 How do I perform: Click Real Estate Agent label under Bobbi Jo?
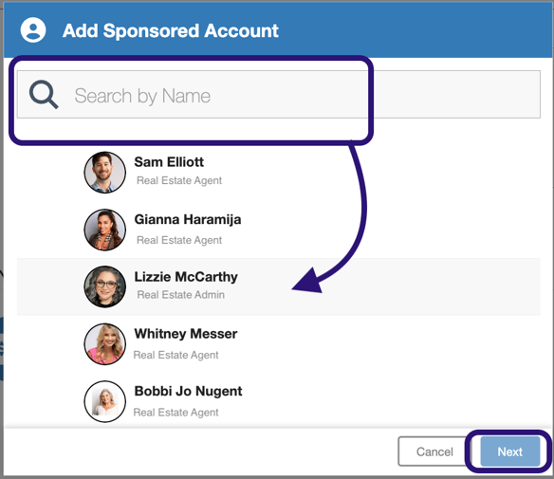pos(175,413)
